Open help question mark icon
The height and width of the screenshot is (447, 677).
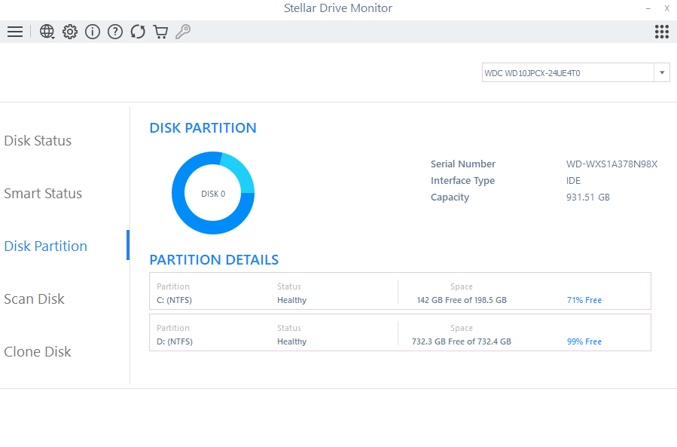[115, 32]
